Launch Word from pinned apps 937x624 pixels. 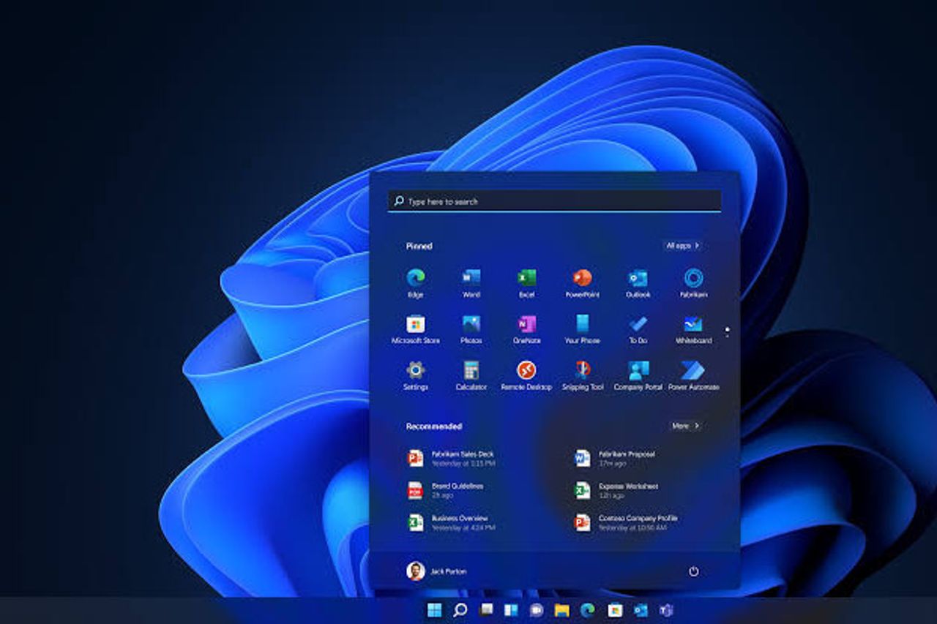471,282
